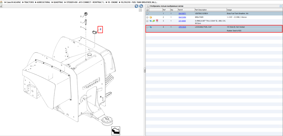The height and width of the screenshot is (136, 283).
Task: Sort by the Qty column header
Action: pos(173,10)
